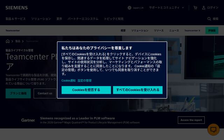Open the 業界 menu
Viewport: 224px width, 140px height.
[59, 19]
